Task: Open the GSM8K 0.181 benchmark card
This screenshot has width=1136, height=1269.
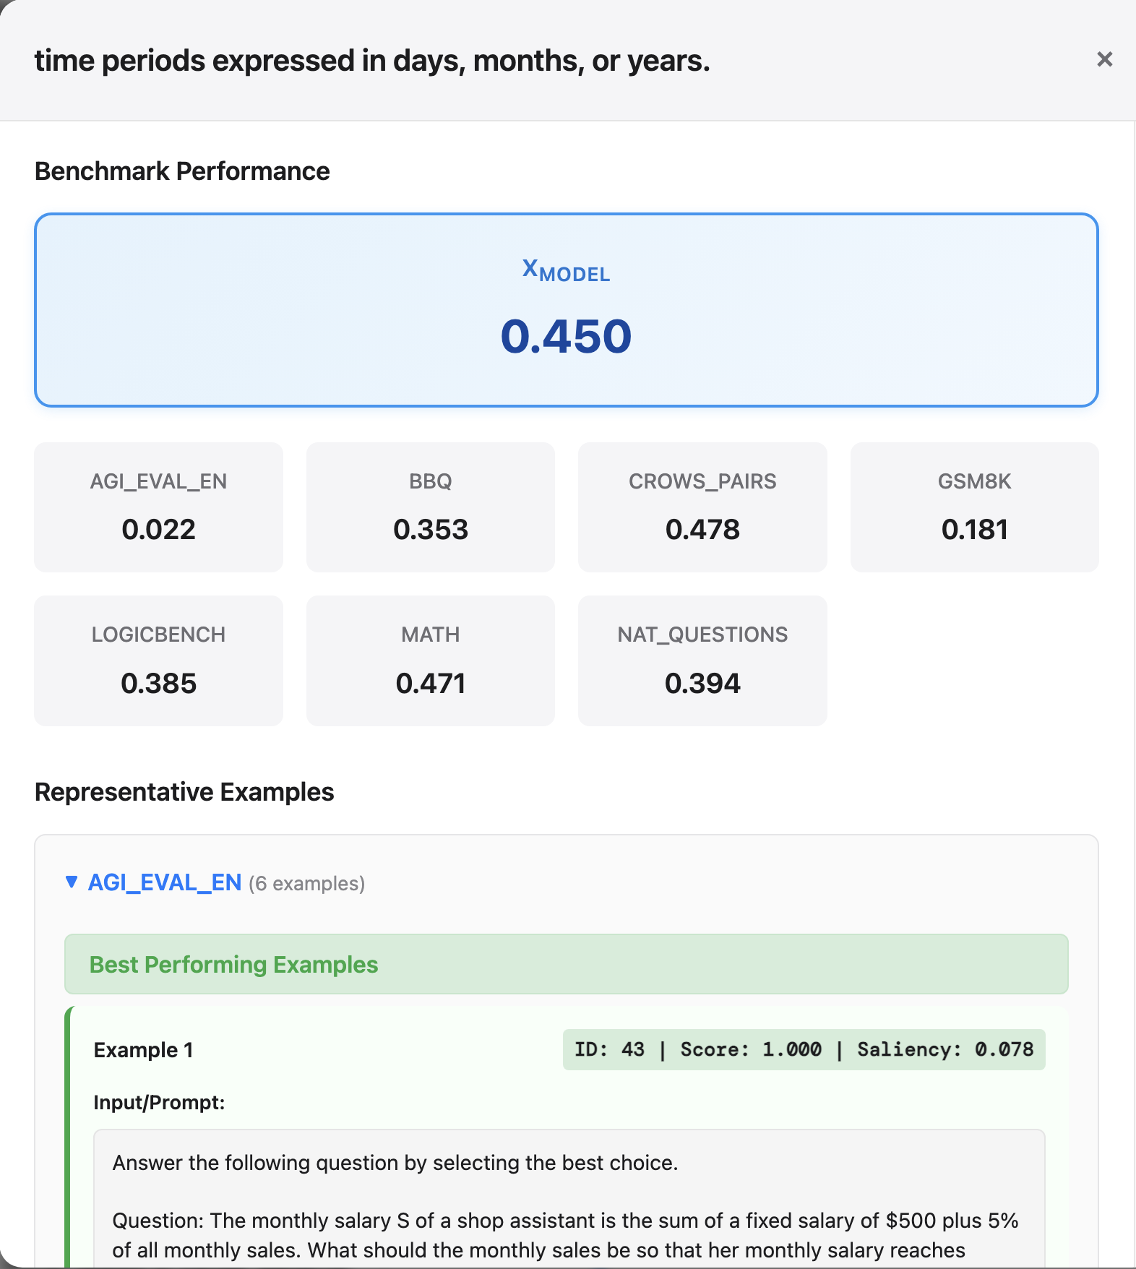Action: 974,507
